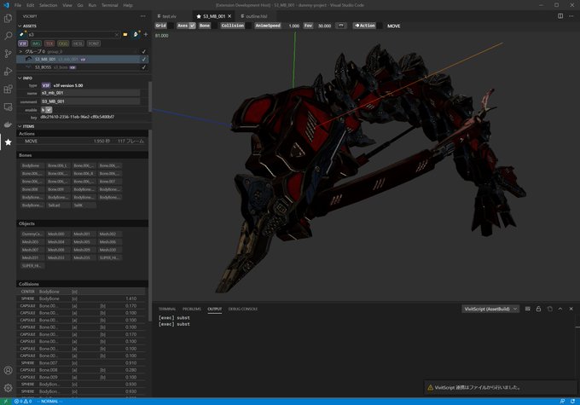The height and width of the screenshot is (405, 580).
Task: Toggle the Grid checkbox
Action: tap(171, 26)
